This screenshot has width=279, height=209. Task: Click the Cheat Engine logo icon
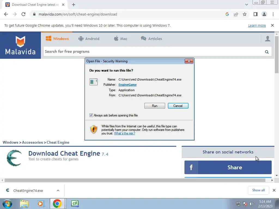pyautogui.click(x=14, y=158)
